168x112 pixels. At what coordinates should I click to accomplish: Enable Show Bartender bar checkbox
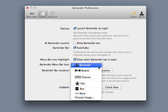click(x=75, y=43)
